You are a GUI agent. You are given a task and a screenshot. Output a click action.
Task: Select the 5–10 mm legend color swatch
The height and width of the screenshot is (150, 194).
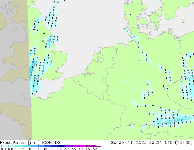pyautogui.click(x=33, y=146)
